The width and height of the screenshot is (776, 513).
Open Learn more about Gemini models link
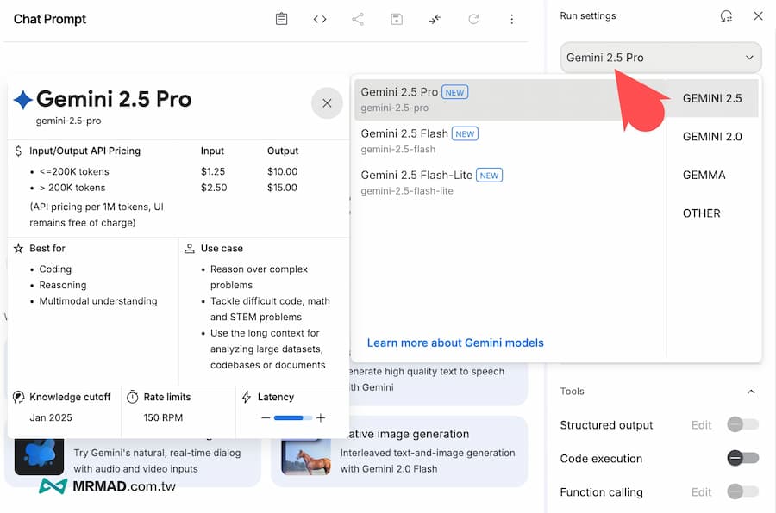tap(455, 343)
